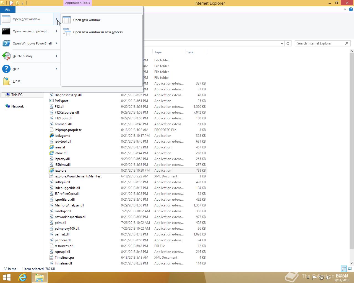Expand Help submenu arrow
This screenshot has height=283, width=354.
point(57,69)
